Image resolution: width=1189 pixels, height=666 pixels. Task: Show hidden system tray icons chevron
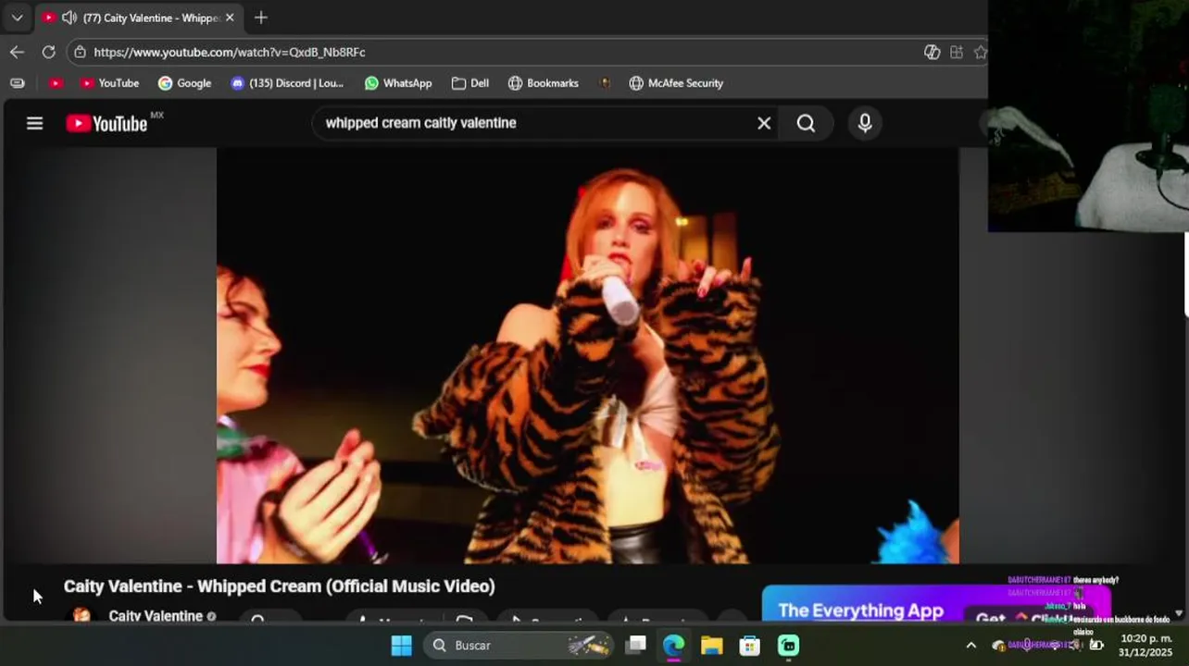pos(970,645)
